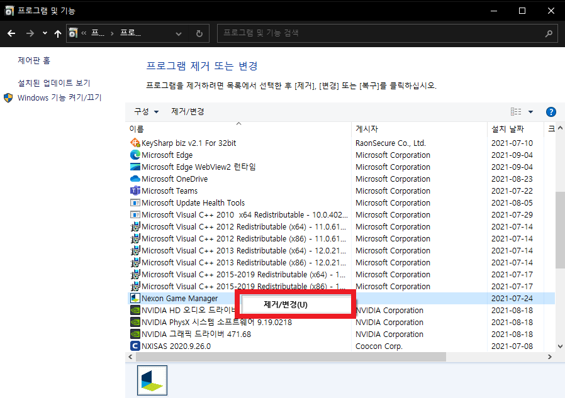565x398 pixels.
Task: Click the change view icon
Action: (516, 112)
